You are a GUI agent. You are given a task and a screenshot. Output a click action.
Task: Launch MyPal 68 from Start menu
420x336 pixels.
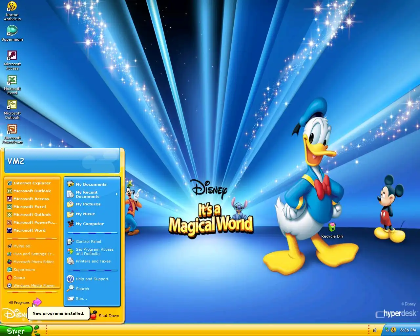(x=32, y=246)
